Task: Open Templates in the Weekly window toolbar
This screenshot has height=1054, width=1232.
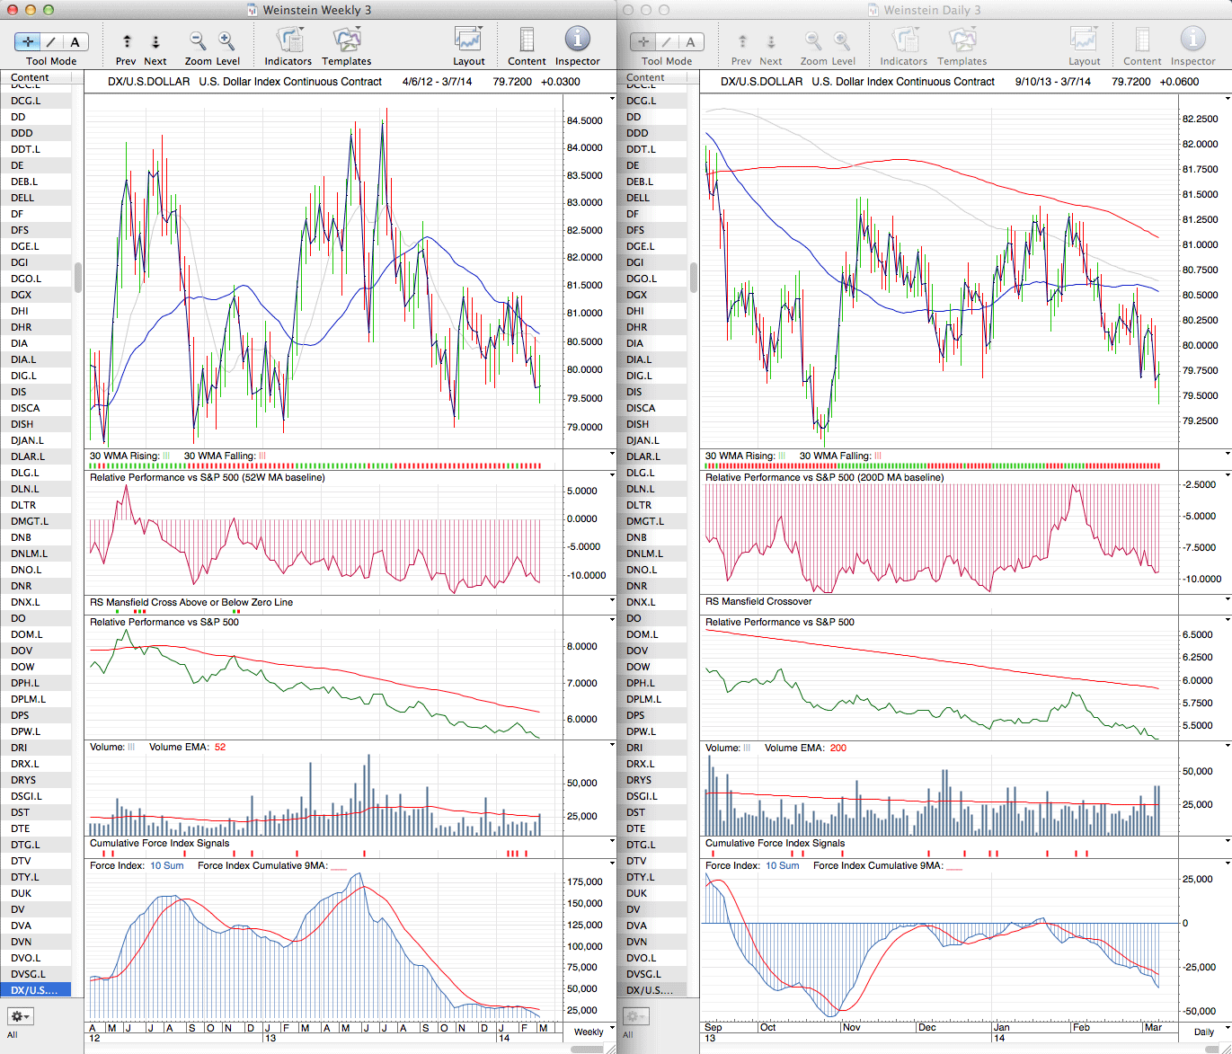Action: click(x=346, y=40)
